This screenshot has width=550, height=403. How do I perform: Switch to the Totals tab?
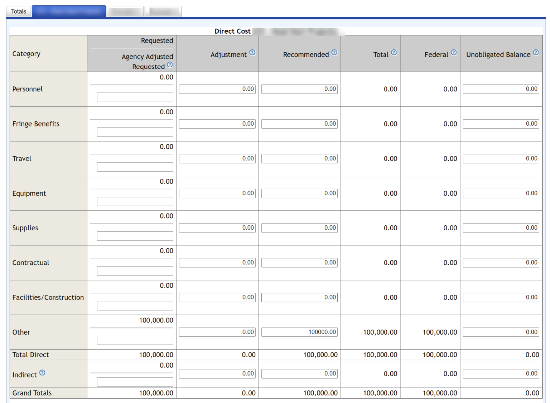click(x=19, y=11)
